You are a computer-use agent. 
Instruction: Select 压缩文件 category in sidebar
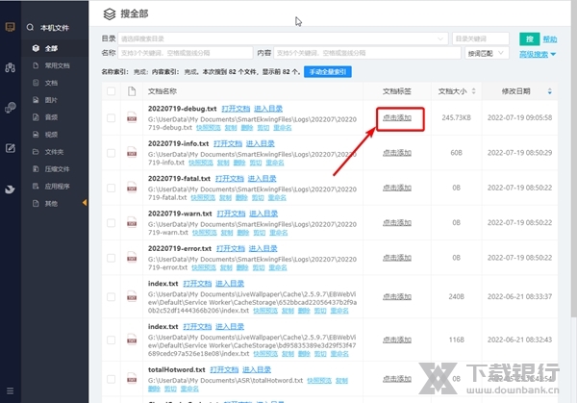tap(57, 169)
